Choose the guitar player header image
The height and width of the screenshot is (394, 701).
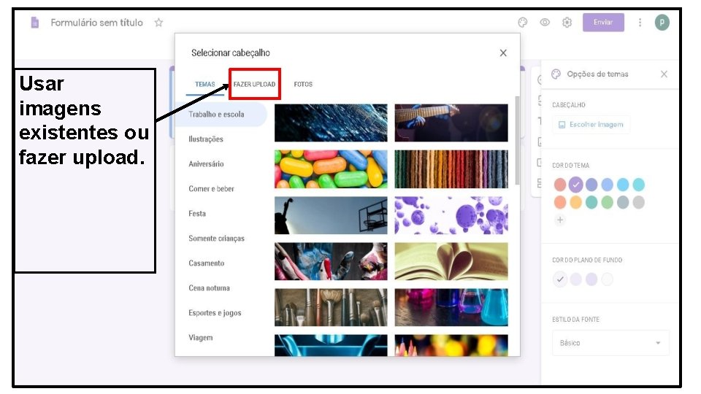(x=451, y=123)
